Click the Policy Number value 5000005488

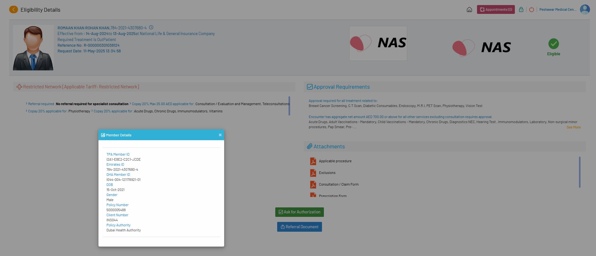(116, 210)
